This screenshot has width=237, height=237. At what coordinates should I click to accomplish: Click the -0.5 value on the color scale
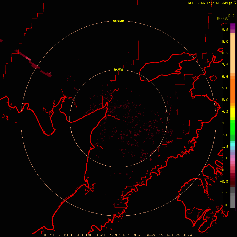[x=224, y=182]
